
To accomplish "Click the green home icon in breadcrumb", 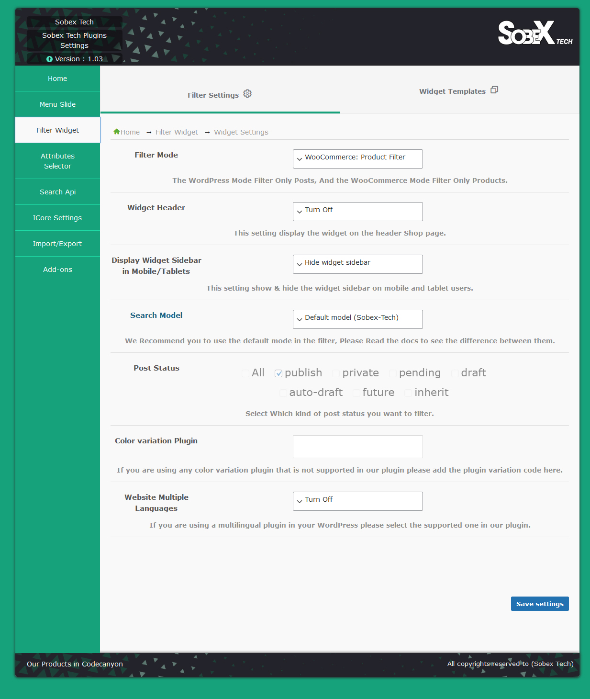I will click(116, 132).
